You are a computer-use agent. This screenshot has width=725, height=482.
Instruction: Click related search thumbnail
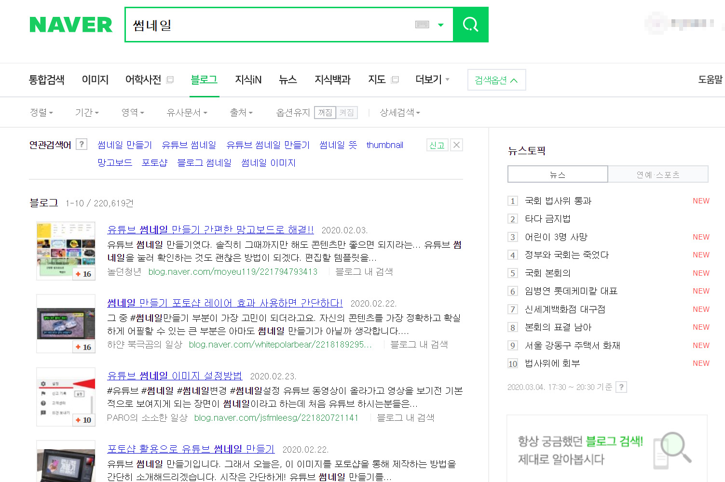point(385,145)
